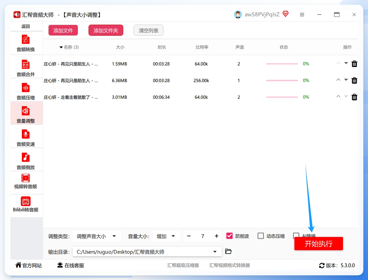Enable the AI降噪 checkbox
Screen dimensions: 368x280
(296, 235)
